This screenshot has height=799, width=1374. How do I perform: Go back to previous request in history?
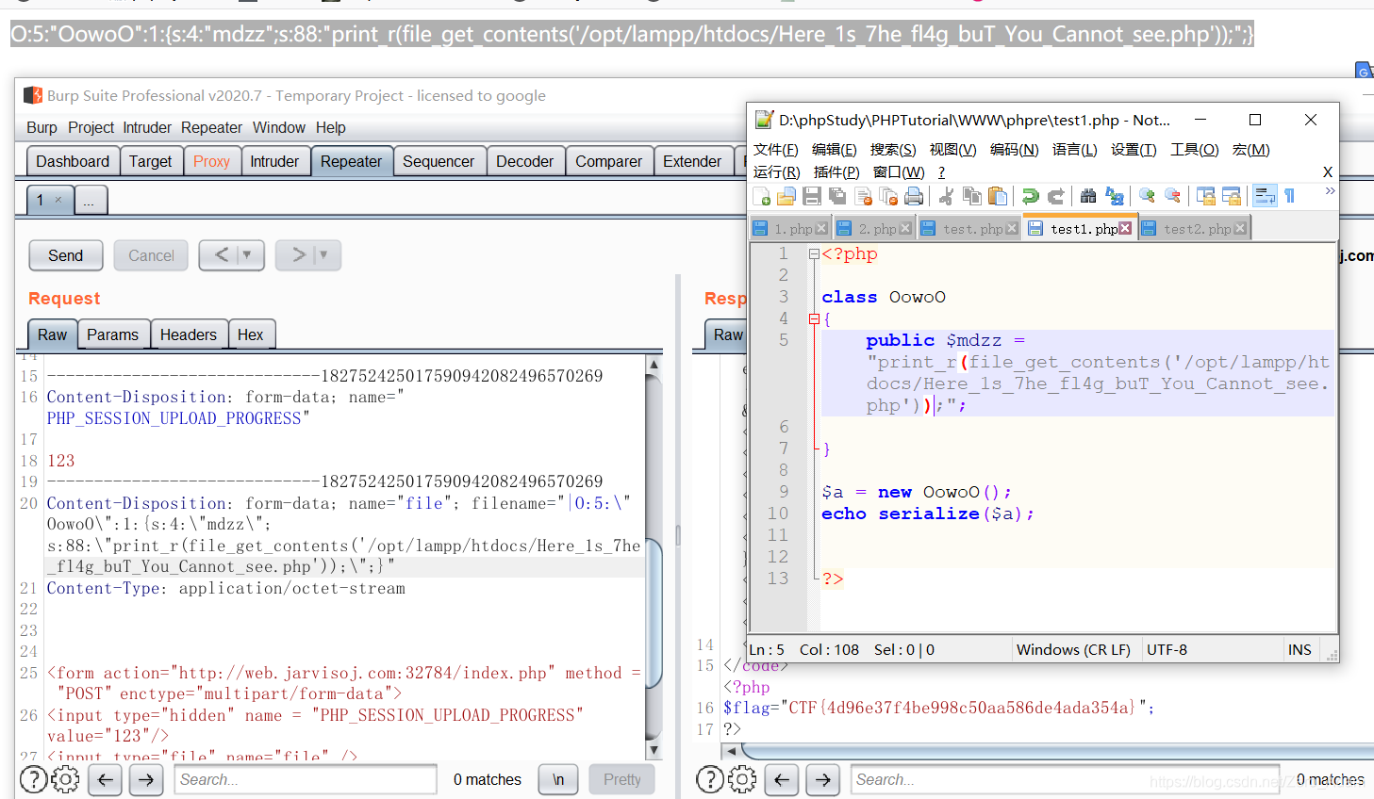[221, 254]
